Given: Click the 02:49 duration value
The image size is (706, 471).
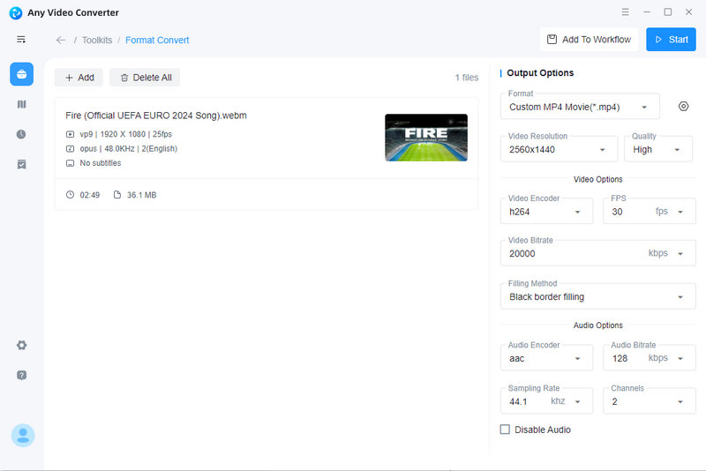Looking at the screenshot, I should click(x=90, y=195).
